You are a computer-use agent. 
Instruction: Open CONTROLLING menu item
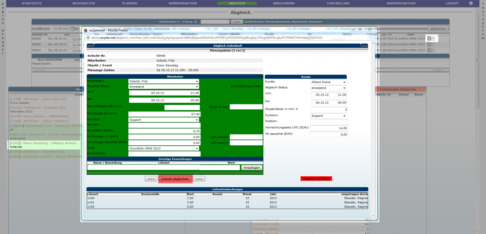(x=338, y=3)
